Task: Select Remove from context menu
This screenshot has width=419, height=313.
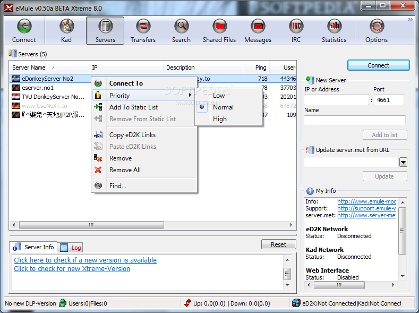Action: pyautogui.click(x=144, y=158)
